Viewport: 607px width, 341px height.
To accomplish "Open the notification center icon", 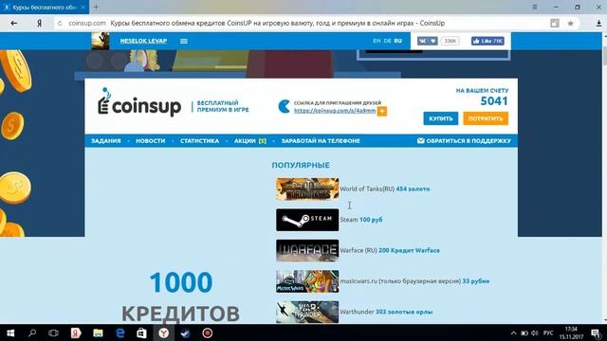I will [597, 332].
